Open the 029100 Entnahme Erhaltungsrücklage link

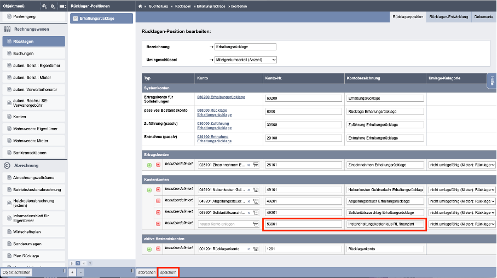[x=214, y=139]
